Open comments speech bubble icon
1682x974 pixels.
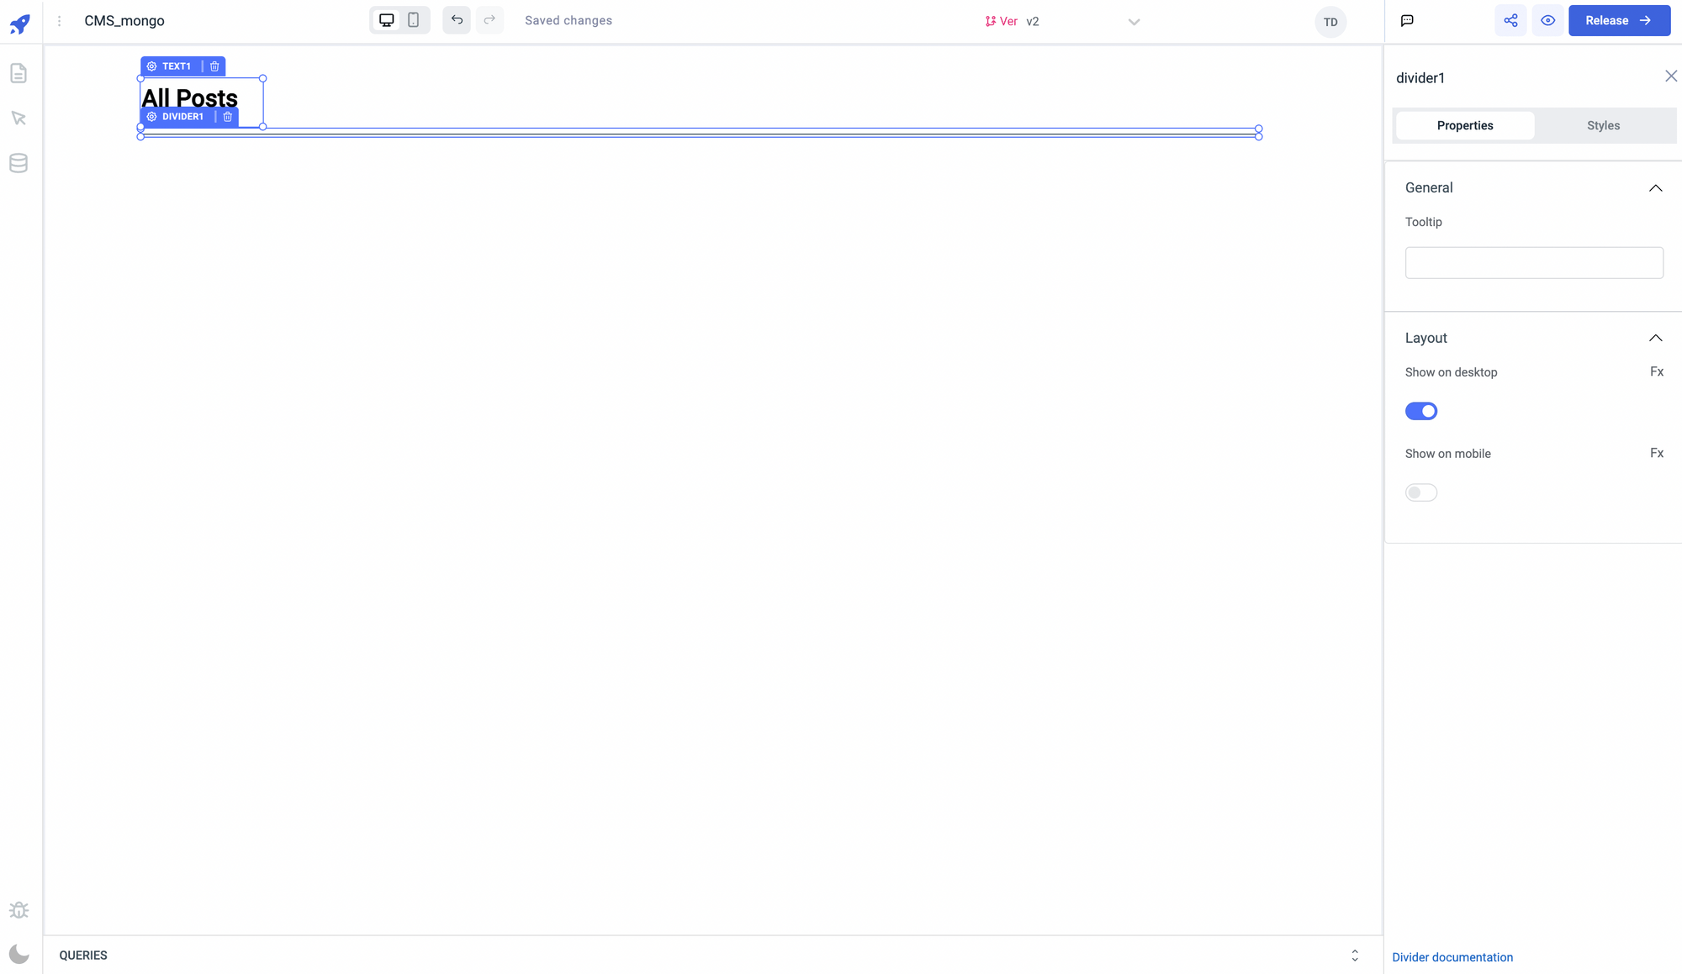tap(1407, 21)
